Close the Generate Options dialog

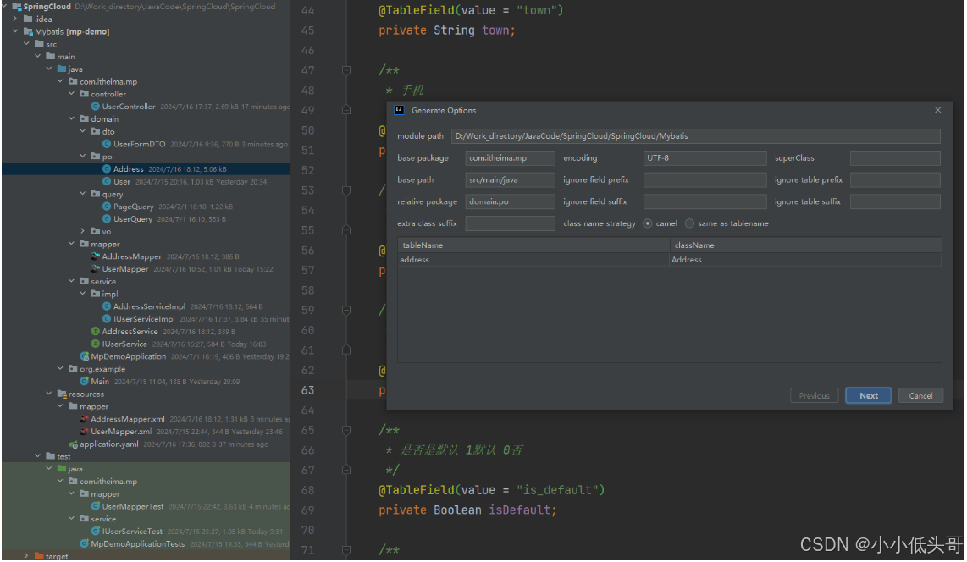coord(937,110)
